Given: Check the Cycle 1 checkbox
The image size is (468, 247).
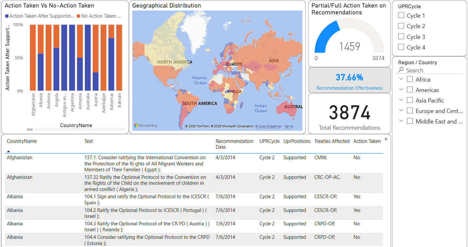Looking at the screenshot, I should (401, 15).
